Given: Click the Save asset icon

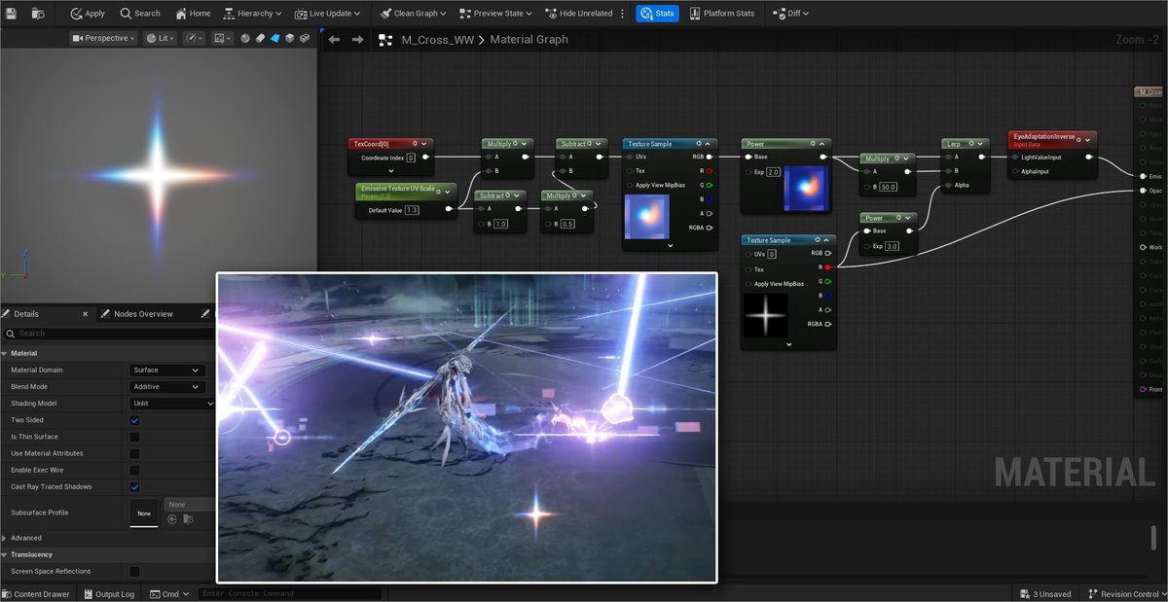Looking at the screenshot, I should (x=13, y=14).
